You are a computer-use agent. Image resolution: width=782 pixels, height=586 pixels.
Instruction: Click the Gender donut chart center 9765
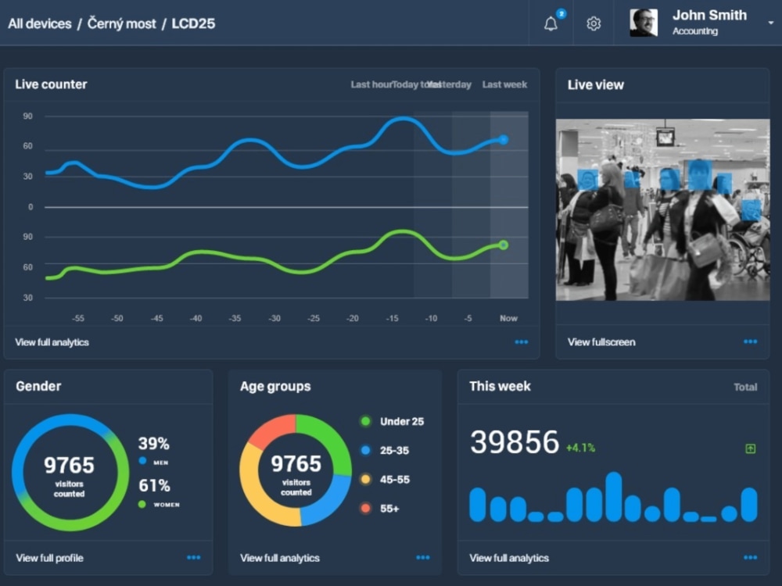pyautogui.click(x=70, y=466)
